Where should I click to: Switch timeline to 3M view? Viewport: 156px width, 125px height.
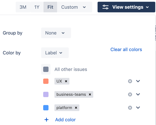pos(23,7)
